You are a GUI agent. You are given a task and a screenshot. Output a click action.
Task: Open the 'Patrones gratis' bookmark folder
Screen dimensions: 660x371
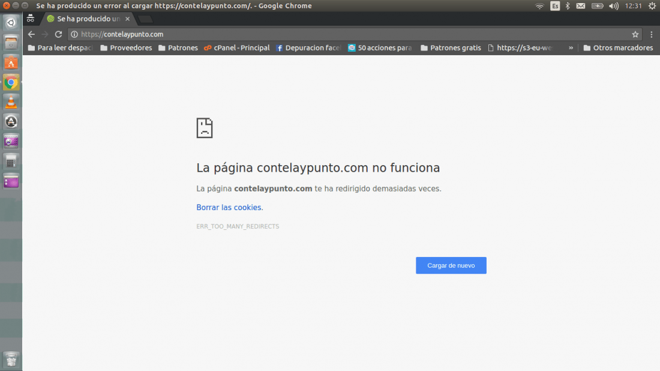click(x=451, y=48)
